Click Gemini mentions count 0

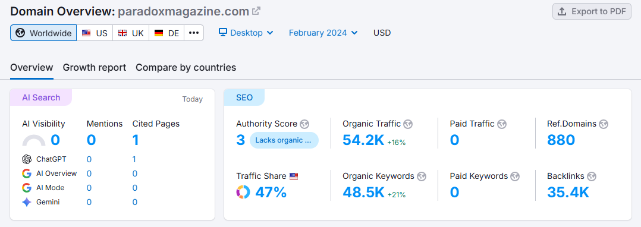click(x=89, y=202)
